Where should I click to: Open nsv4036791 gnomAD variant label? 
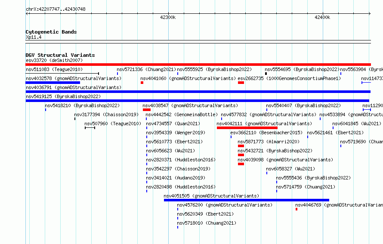coord(74,87)
